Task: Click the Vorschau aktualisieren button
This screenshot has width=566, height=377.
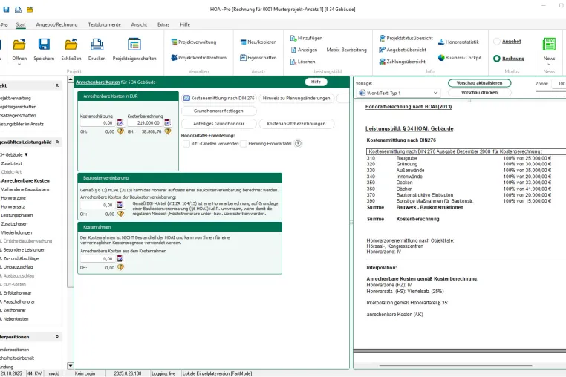Action: tap(479, 83)
